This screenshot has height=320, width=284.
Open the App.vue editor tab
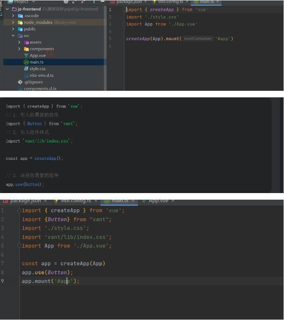158,201
